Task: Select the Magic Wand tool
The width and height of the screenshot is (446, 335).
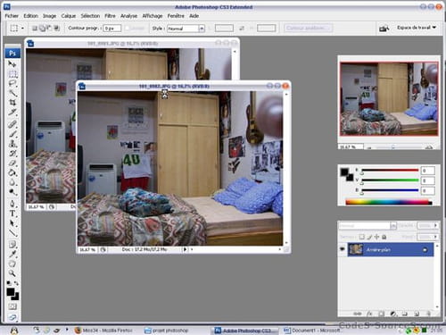Action: 12,93
